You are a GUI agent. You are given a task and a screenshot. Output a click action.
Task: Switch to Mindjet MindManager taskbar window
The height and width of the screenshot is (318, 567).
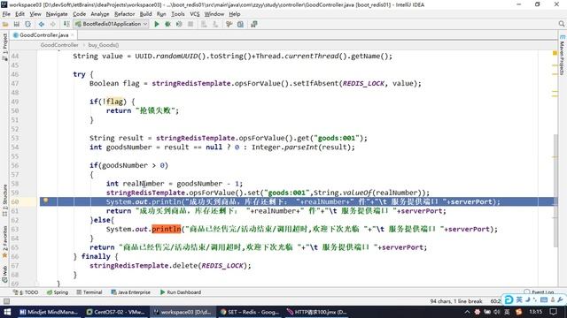tap(49, 312)
